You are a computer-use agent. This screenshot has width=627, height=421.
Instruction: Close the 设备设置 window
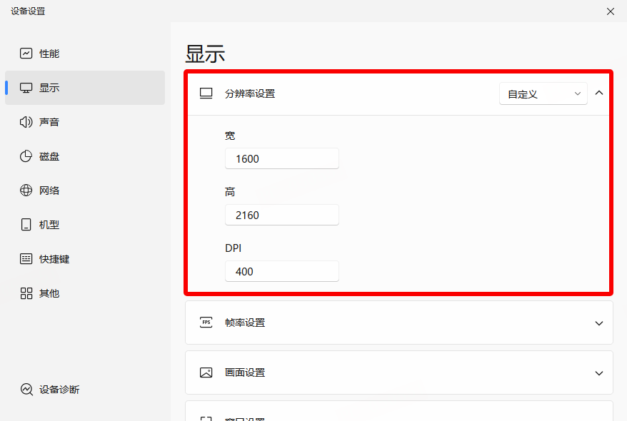610,11
